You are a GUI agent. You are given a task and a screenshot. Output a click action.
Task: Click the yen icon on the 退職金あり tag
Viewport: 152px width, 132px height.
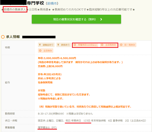(x=40, y=45)
